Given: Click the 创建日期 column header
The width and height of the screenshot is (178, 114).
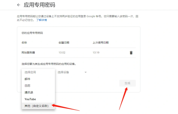Looking at the screenshot, I should (x=64, y=43).
